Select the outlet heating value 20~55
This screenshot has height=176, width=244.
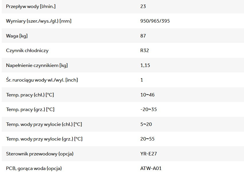[x=147, y=139]
